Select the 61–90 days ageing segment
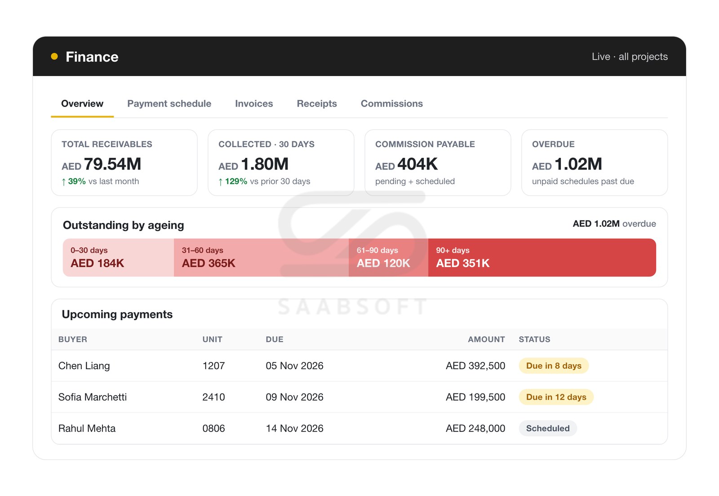Viewport: 719px width, 496px height. [x=388, y=258]
